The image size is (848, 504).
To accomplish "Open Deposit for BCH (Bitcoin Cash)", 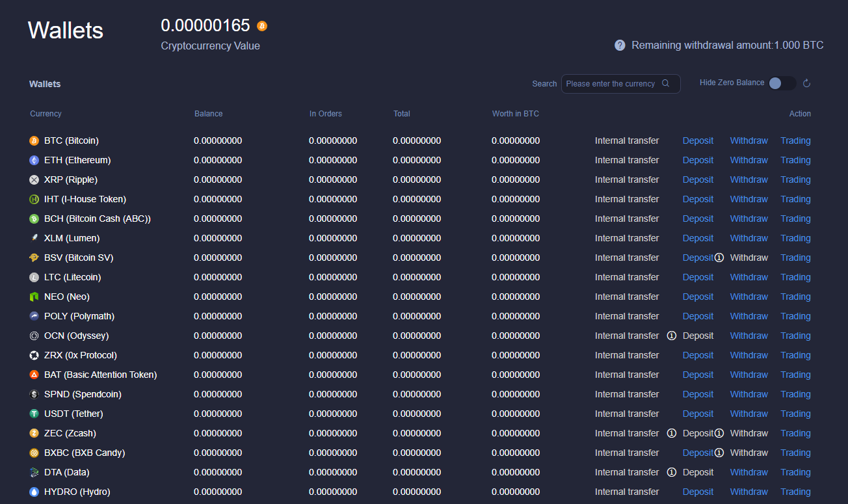I will 698,219.
